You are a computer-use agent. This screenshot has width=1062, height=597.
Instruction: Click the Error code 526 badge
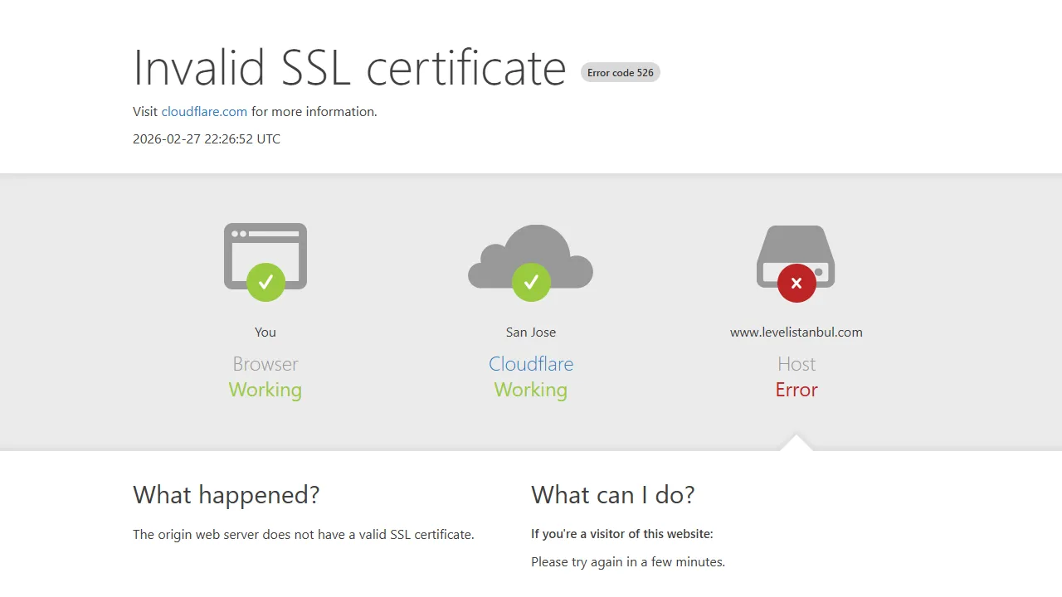620,73
